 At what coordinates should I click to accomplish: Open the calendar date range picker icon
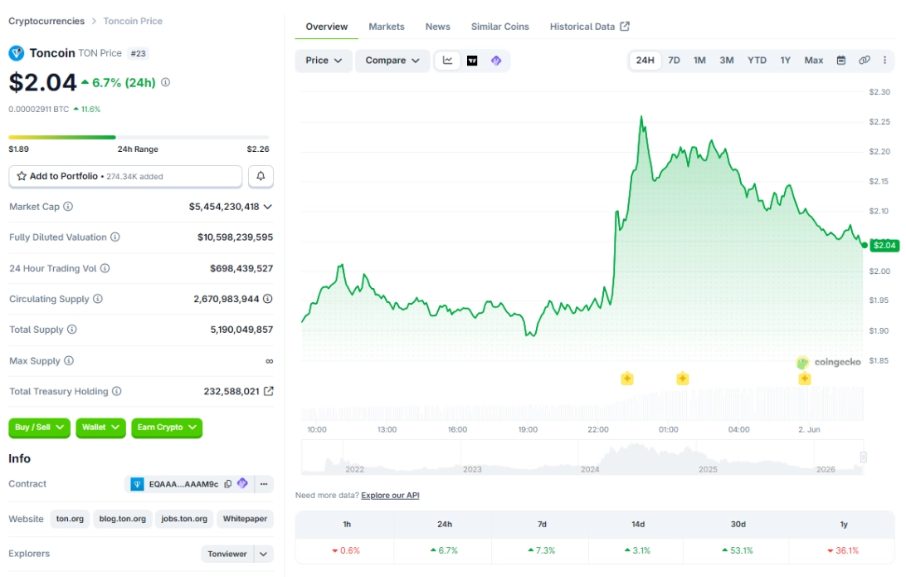[x=841, y=60]
